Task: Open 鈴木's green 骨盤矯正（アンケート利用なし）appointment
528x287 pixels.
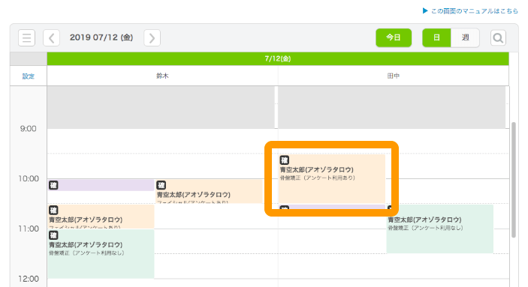Action: [101, 254]
